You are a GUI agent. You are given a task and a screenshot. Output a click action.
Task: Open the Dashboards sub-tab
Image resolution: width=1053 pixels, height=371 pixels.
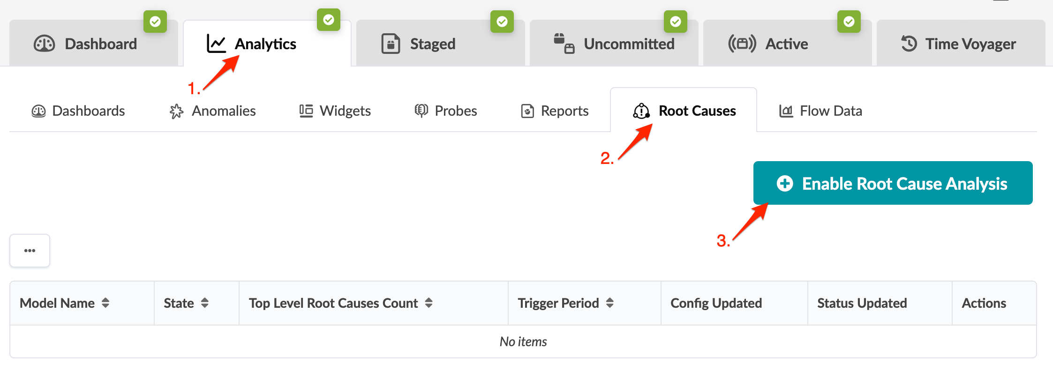78,111
